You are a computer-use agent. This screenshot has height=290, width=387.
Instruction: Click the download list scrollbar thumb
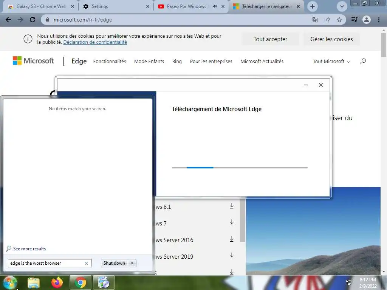click(242, 220)
